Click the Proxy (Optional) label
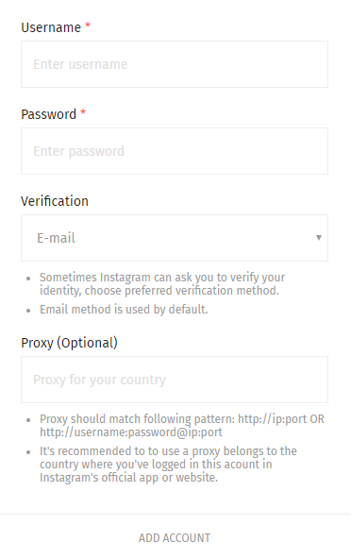351x559 pixels. 69,343
